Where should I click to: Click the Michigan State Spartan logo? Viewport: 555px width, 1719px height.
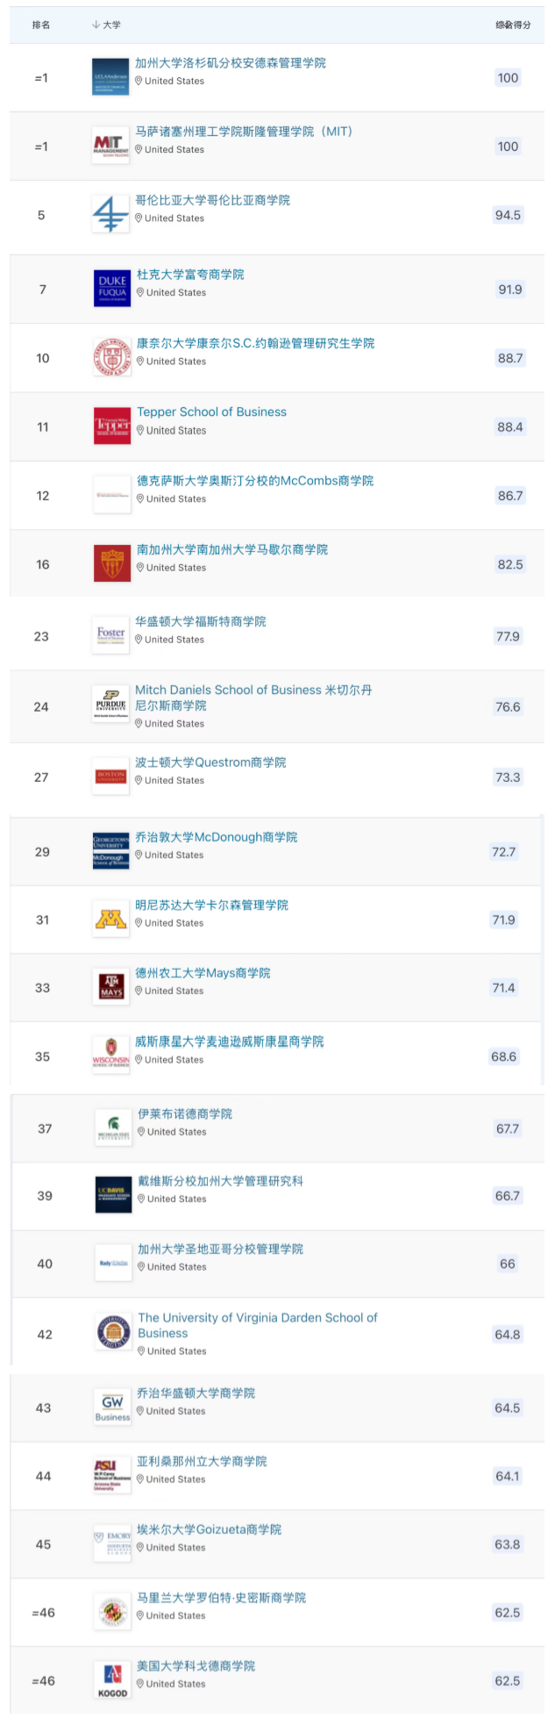pyautogui.click(x=113, y=1128)
